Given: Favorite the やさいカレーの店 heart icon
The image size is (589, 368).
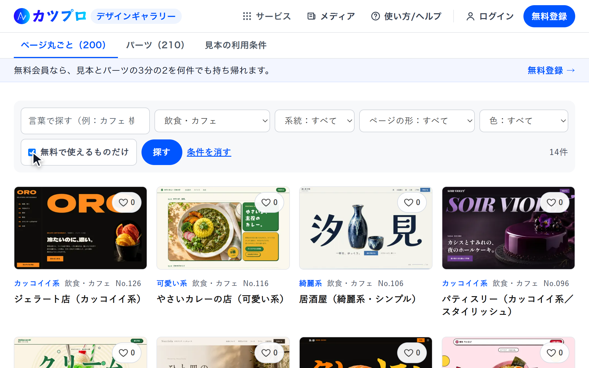Looking at the screenshot, I should [269, 202].
